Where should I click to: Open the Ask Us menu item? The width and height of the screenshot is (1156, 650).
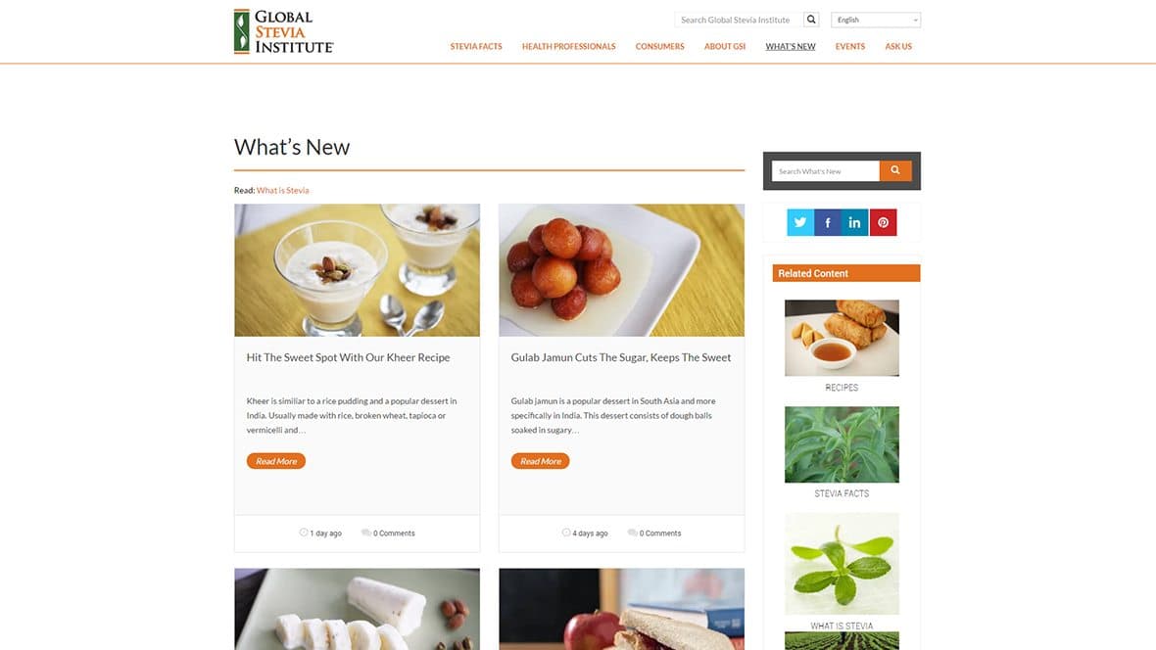pyautogui.click(x=898, y=46)
